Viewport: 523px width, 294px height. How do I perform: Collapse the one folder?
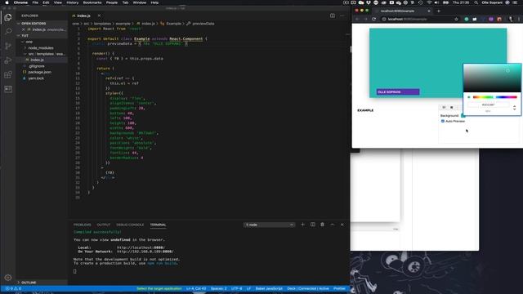coord(29,42)
